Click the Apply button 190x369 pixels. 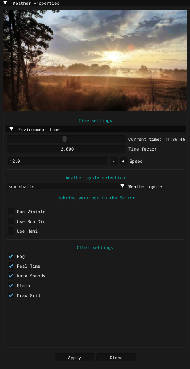[x=75, y=358]
